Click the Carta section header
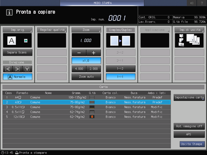The width and height of the screenshot is (207, 155). click(x=103, y=87)
